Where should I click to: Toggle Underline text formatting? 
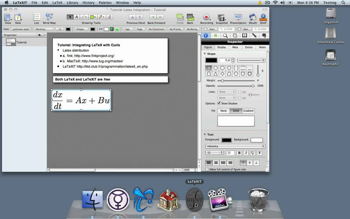coord(252,153)
